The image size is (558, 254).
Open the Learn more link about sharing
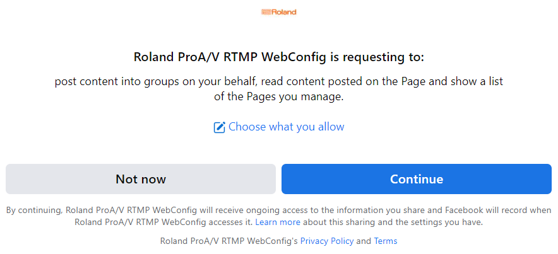[x=278, y=222]
